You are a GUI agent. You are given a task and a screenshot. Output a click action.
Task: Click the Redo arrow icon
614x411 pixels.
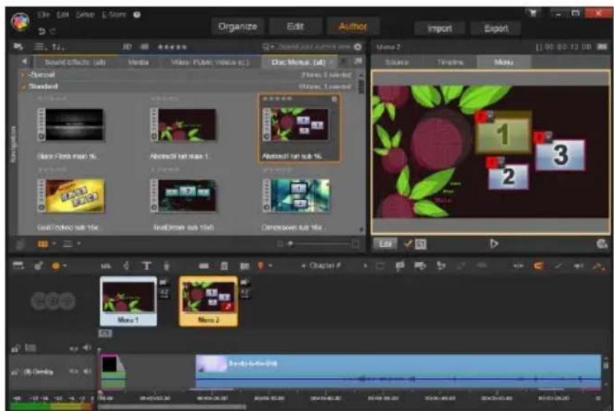(53, 31)
